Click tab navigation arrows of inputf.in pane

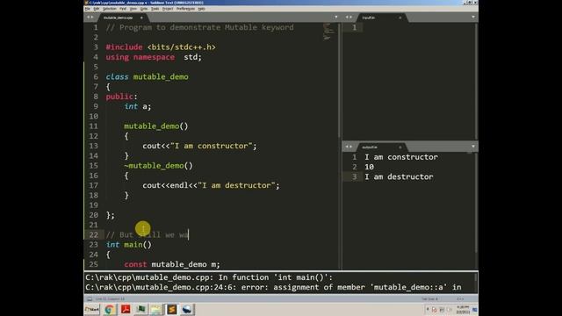[x=349, y=18]
